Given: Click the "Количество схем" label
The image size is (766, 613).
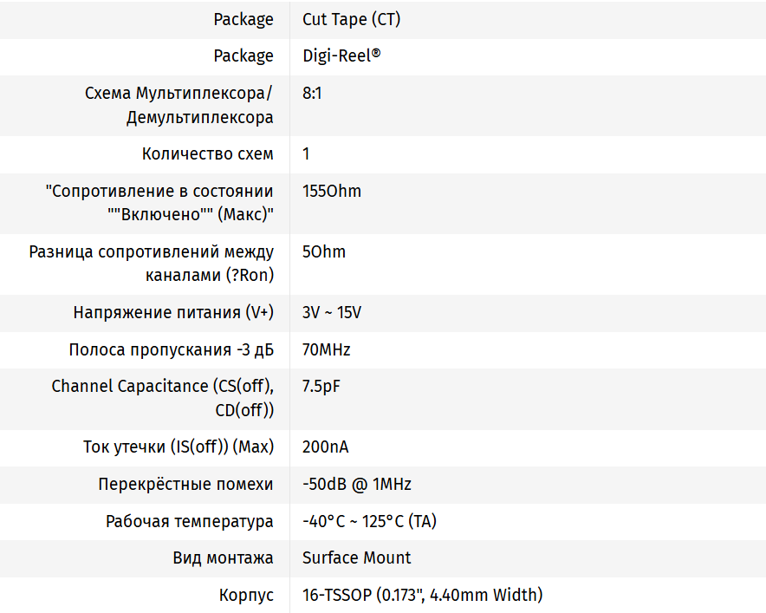Looking at the screenshot, I should (x=207, y=153).
